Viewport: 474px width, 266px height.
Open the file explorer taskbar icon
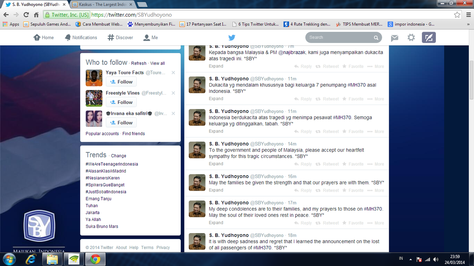point(52,259)
